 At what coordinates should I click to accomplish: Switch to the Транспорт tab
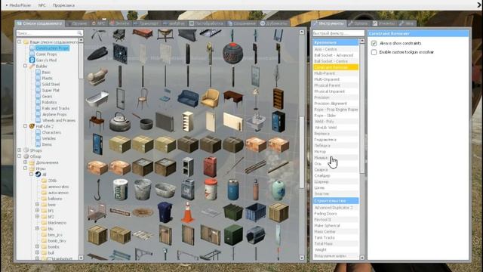146,23
